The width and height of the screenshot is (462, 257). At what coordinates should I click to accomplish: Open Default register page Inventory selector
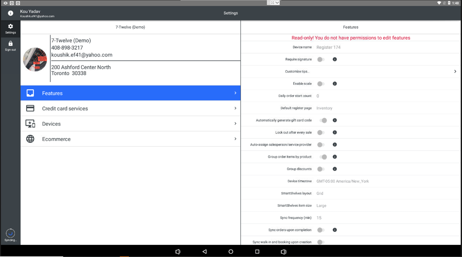click(x=324, y=108)
